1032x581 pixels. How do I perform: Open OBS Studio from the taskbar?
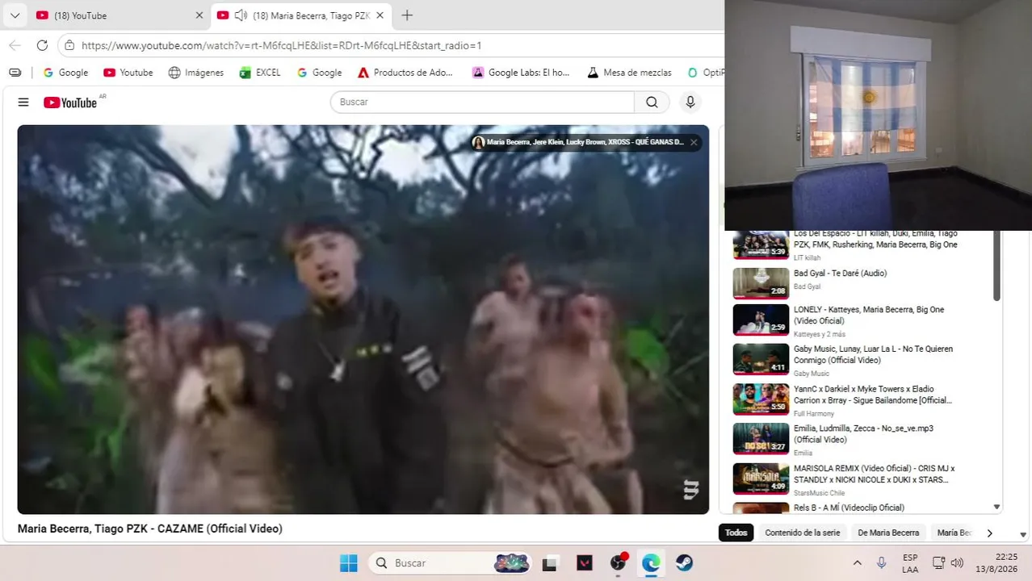(x=618, y=563)
